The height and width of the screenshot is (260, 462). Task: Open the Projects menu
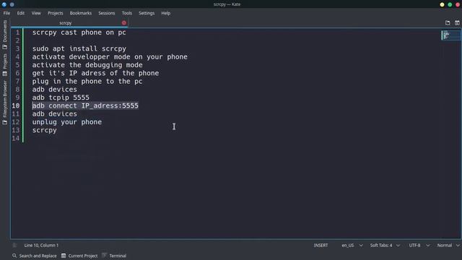point(56,13)
